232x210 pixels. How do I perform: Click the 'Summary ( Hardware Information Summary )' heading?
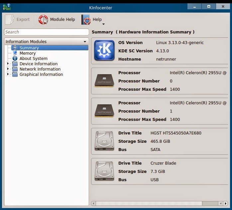143,32
